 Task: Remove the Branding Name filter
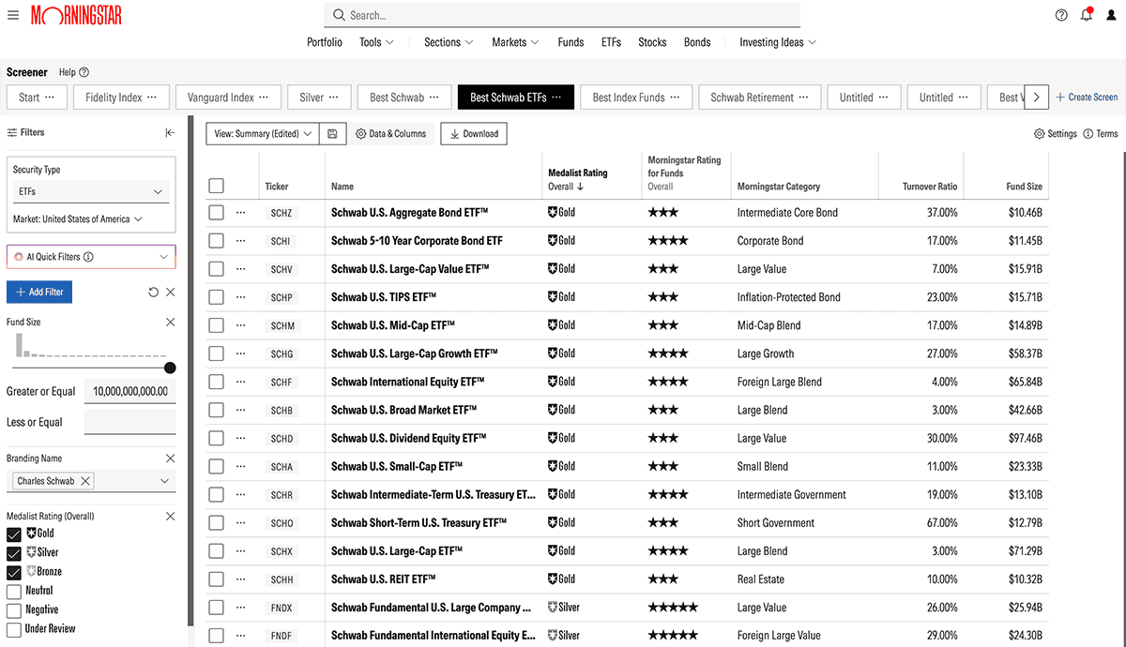(170, 459)
